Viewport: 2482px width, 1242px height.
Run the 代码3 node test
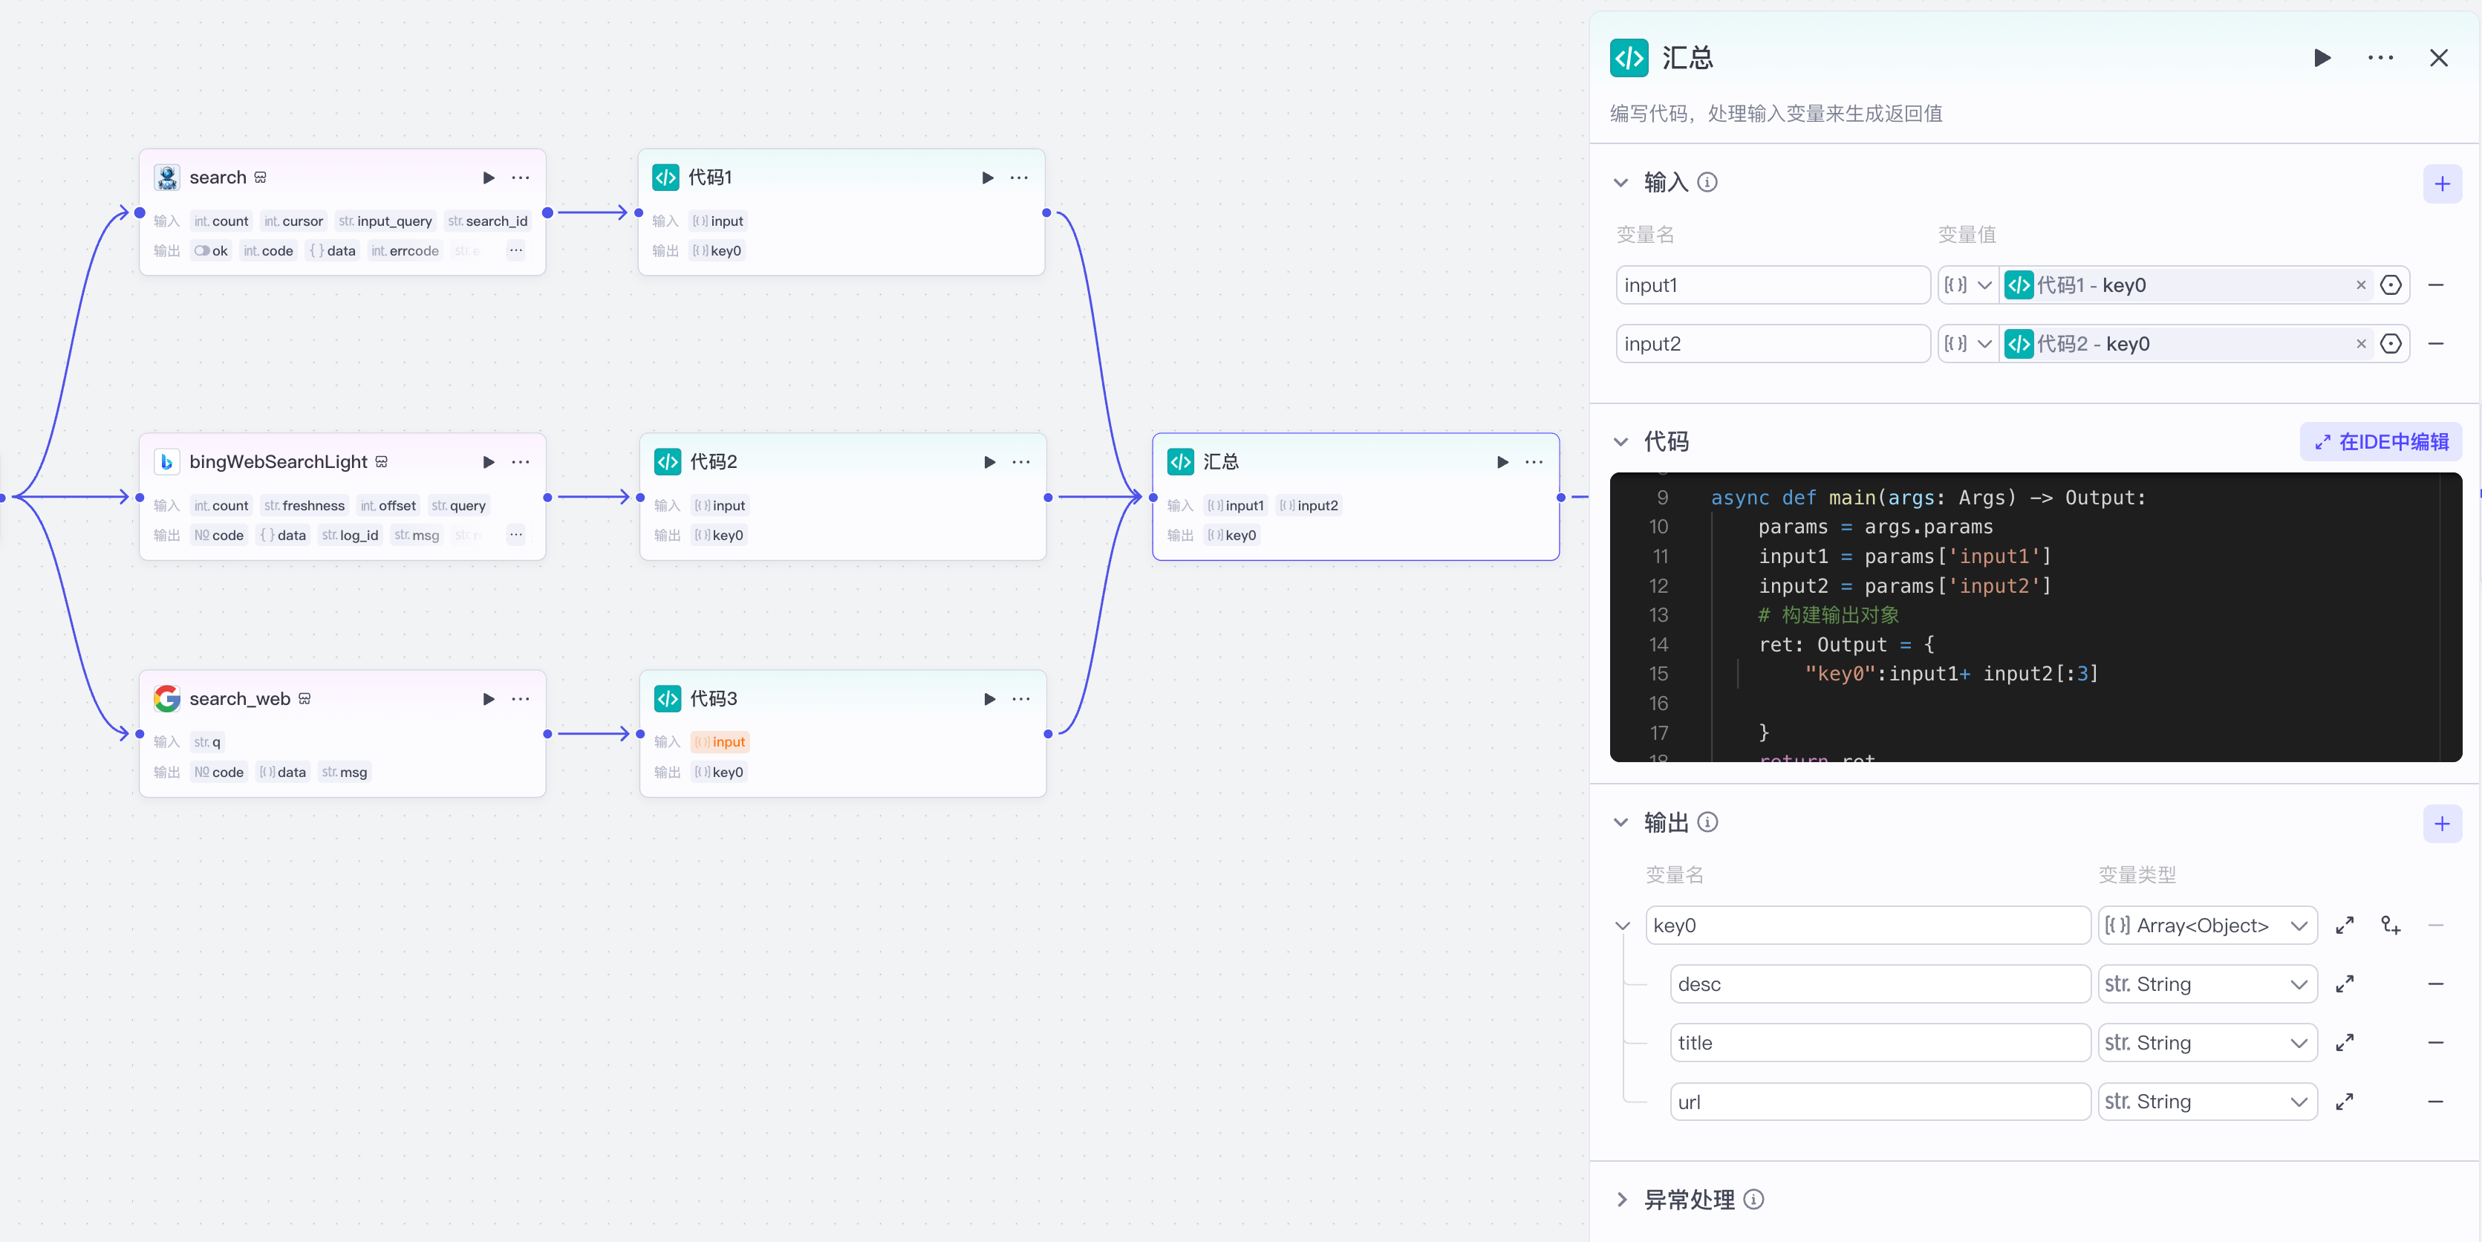point(988,698)
